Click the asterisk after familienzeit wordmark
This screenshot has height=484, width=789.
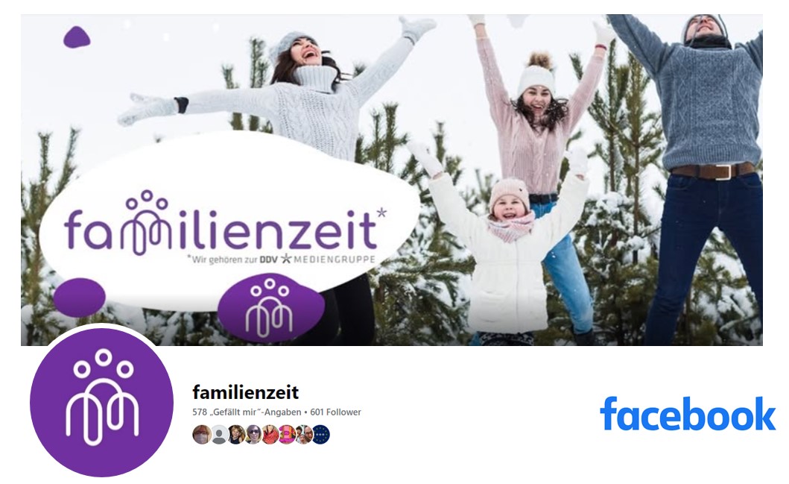[382, 213]
